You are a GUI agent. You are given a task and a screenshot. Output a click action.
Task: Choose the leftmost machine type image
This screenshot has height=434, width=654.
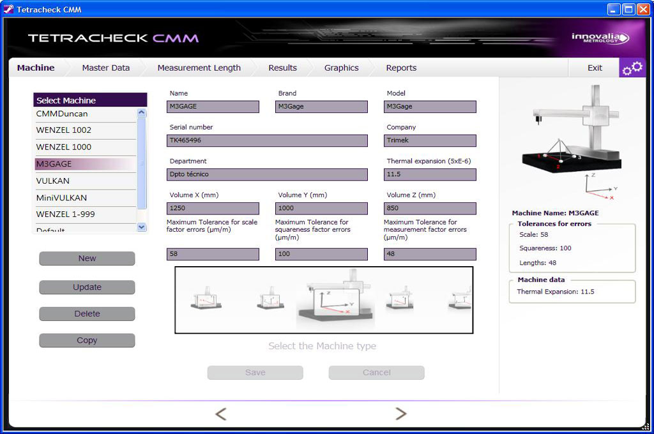click(206, 299)
